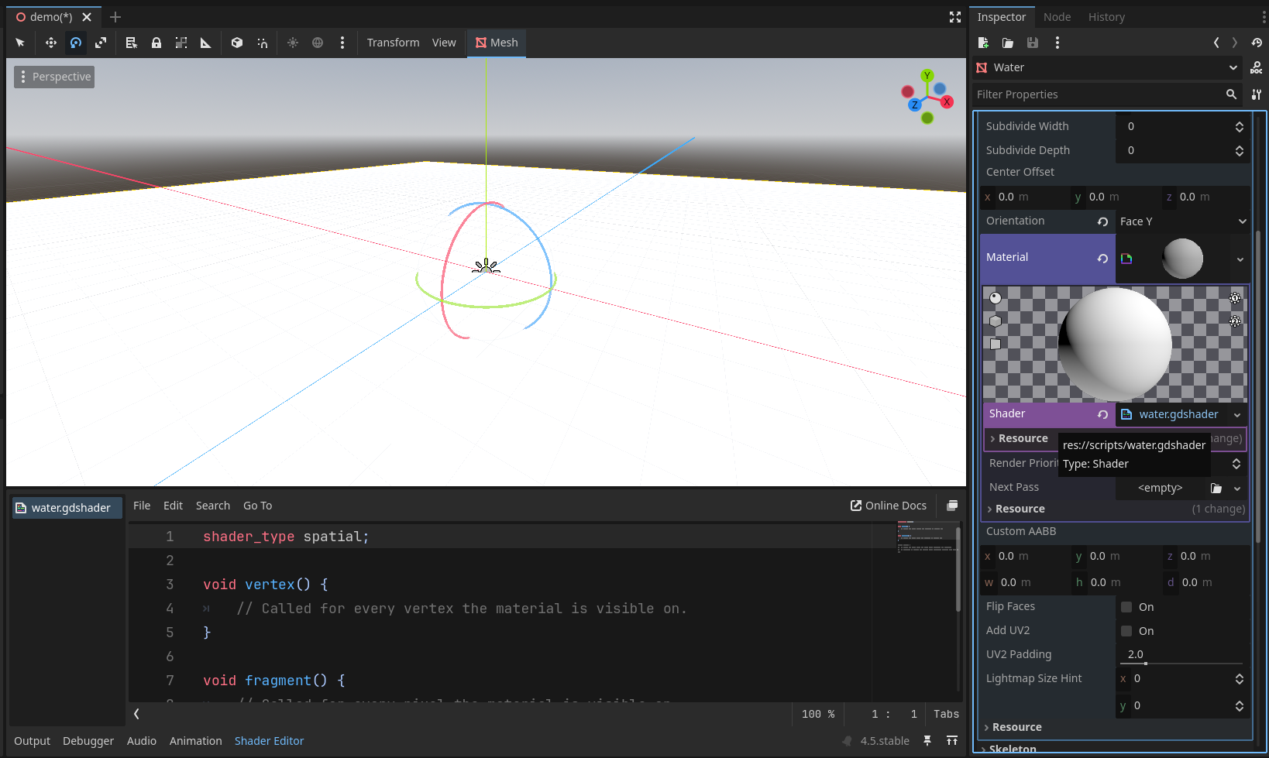The image size is (1269, 758).
Task: Click the Online Docs icon link
Action: coord(888,506)
